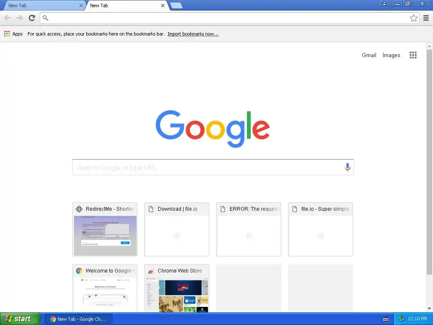
Task: Bookmark this page with the star icon
Action: [414, 18]
